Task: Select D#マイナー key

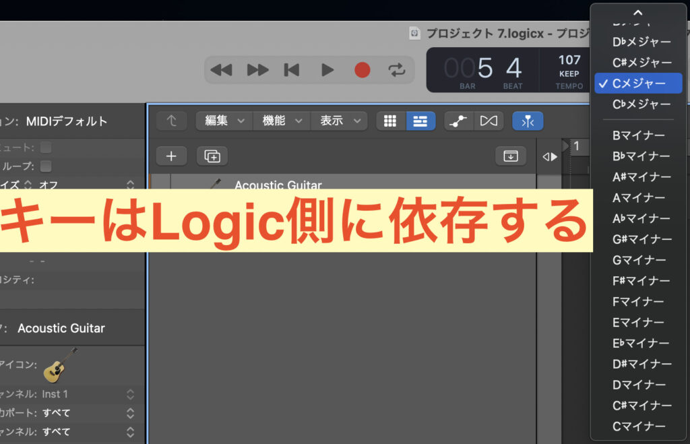Action: (x=638, y=364)
